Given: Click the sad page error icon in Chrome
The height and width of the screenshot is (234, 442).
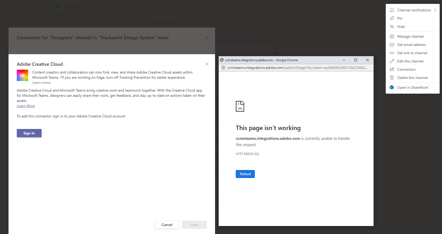Looking at the screenshot, I should pyautogui.click(x=240, y=106).
